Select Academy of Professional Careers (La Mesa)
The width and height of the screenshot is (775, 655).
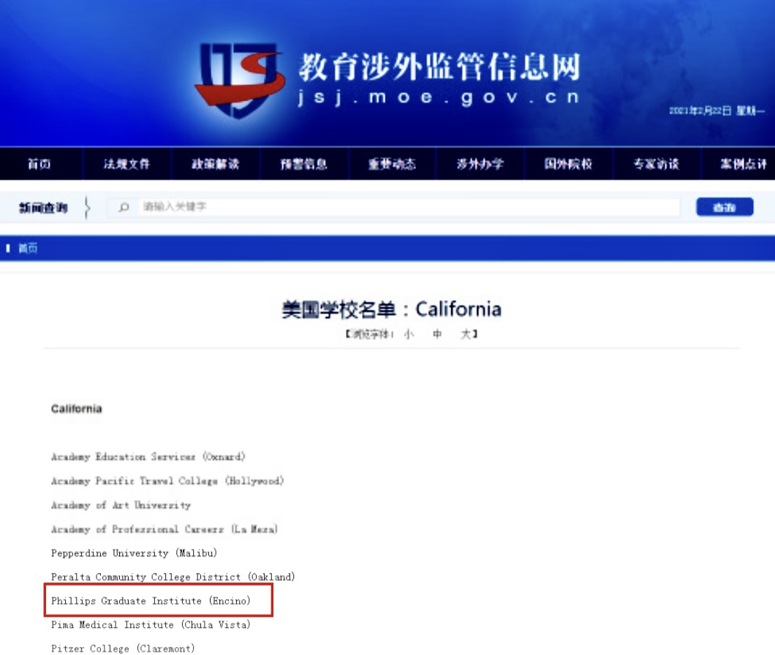(x=165, y=529)
